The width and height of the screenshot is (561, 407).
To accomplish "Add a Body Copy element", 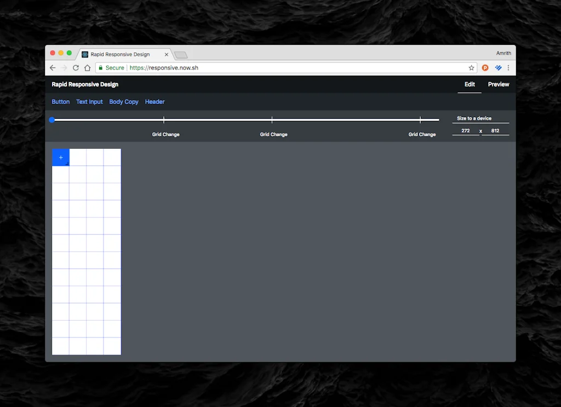I will pos(124,102).
